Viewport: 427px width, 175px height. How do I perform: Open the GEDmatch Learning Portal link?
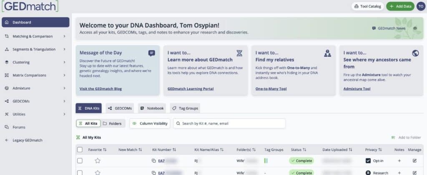[191, 89]
